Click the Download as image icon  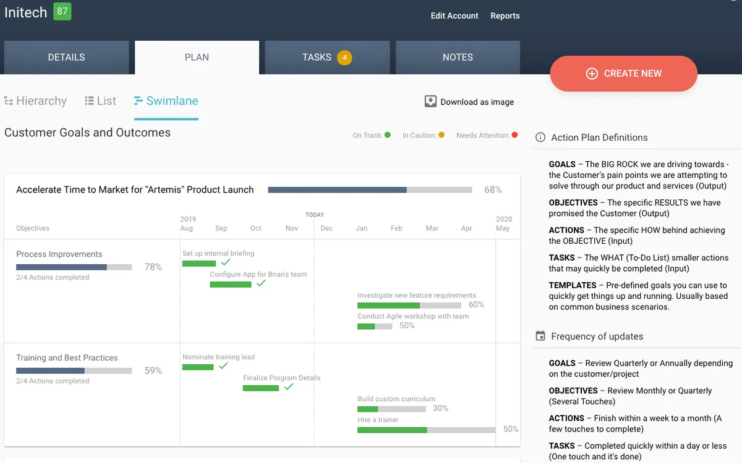pos(430,101)
